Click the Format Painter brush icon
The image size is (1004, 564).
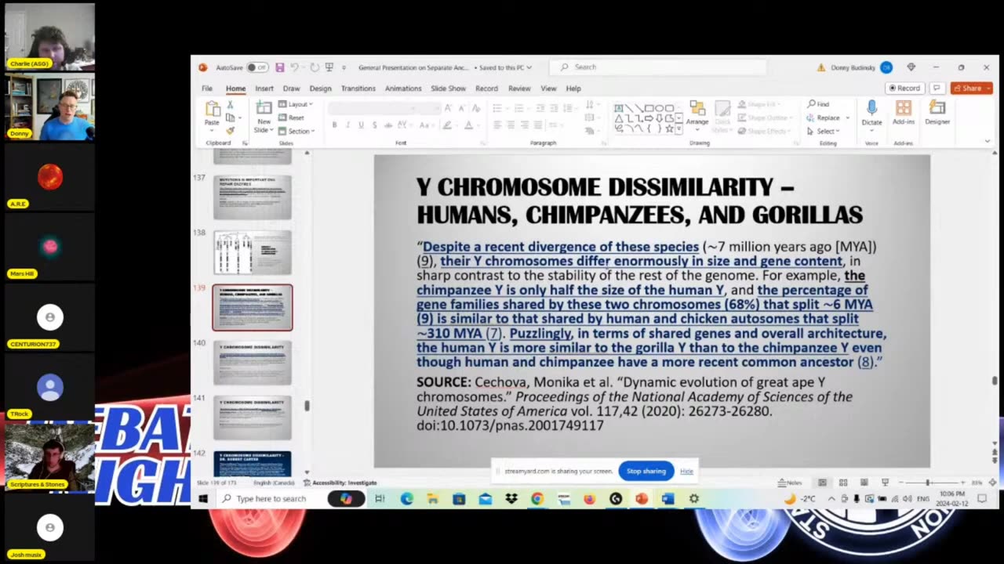point(230,131)
